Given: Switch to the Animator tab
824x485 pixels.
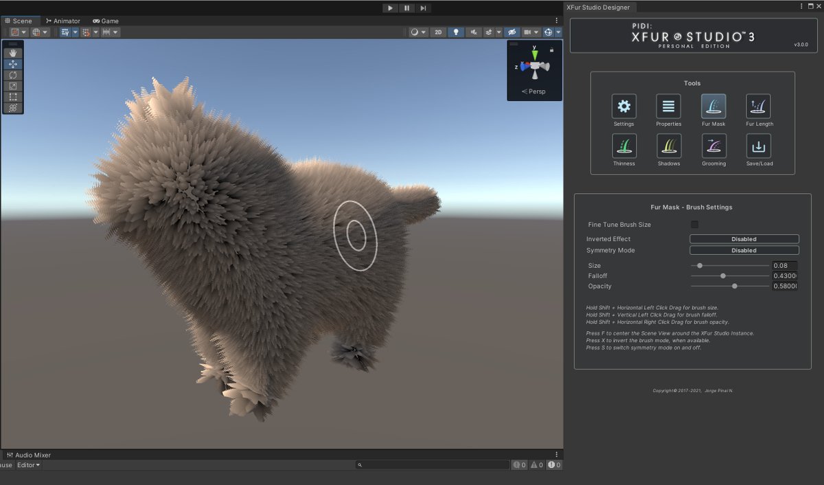Looking at the screenshot, I should coord(62,21).
